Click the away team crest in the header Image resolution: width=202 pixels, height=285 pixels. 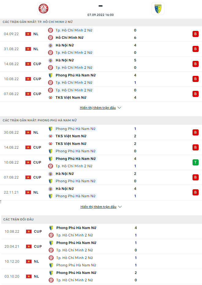pos(158,9)
